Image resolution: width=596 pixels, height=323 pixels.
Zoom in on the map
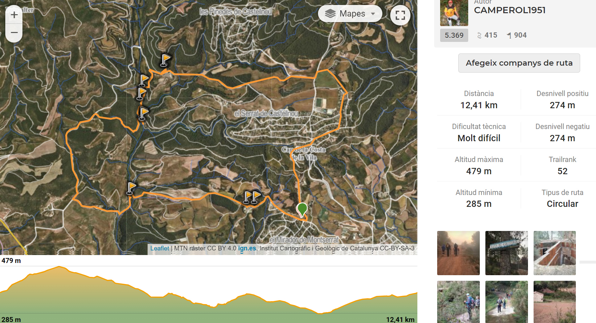click(x=14, y=15)
